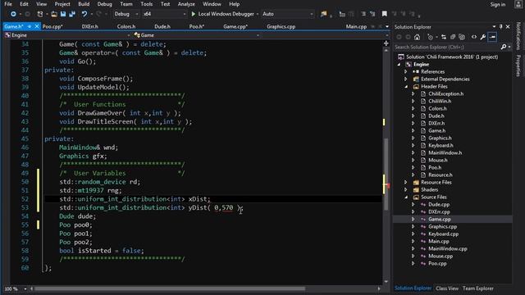
Task: Click the Save All icon
Action: [x=72, y=14]
